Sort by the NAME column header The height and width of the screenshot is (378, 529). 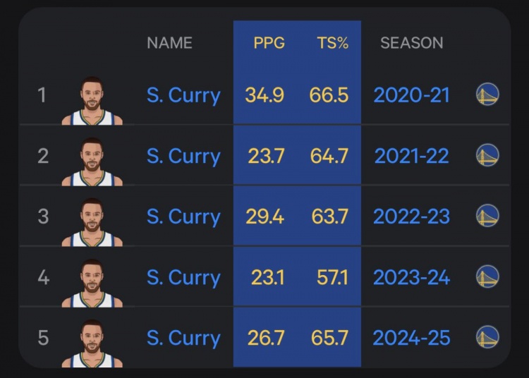(169, 43)
